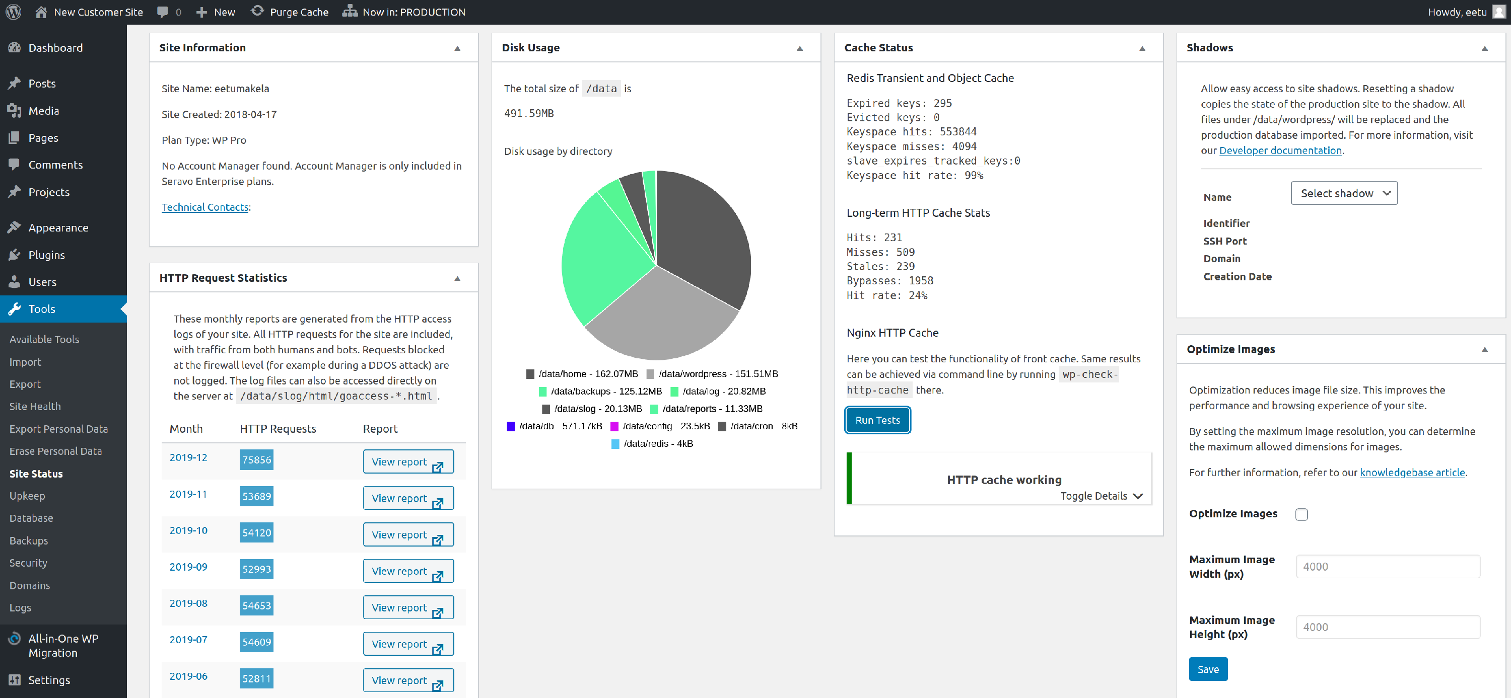Screen dimensions: 1511x698
Task: Collapse the Shadows panel
Action: 1485,48
